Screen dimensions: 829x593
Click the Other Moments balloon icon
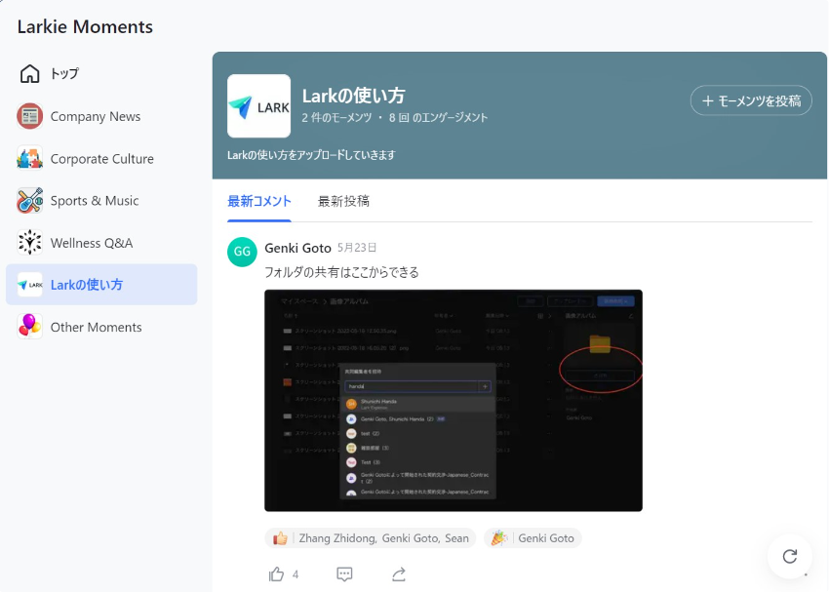click(30, 327)
